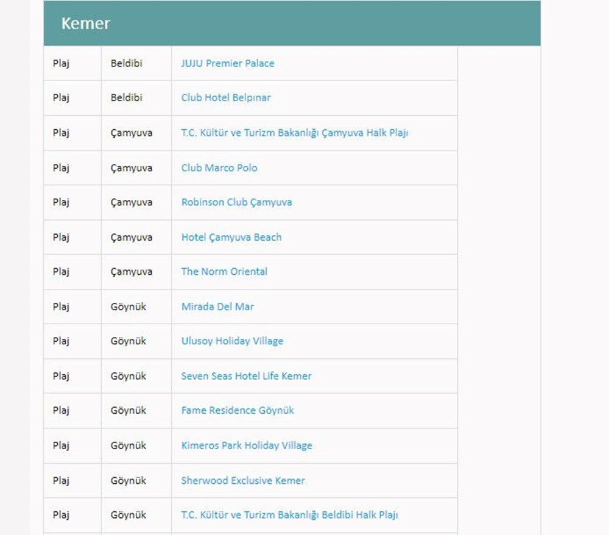609x535 pixels.
Task: Click Plaj cell in Sherwood Exclusive Kemer row
Action: (x=61, y=481)
